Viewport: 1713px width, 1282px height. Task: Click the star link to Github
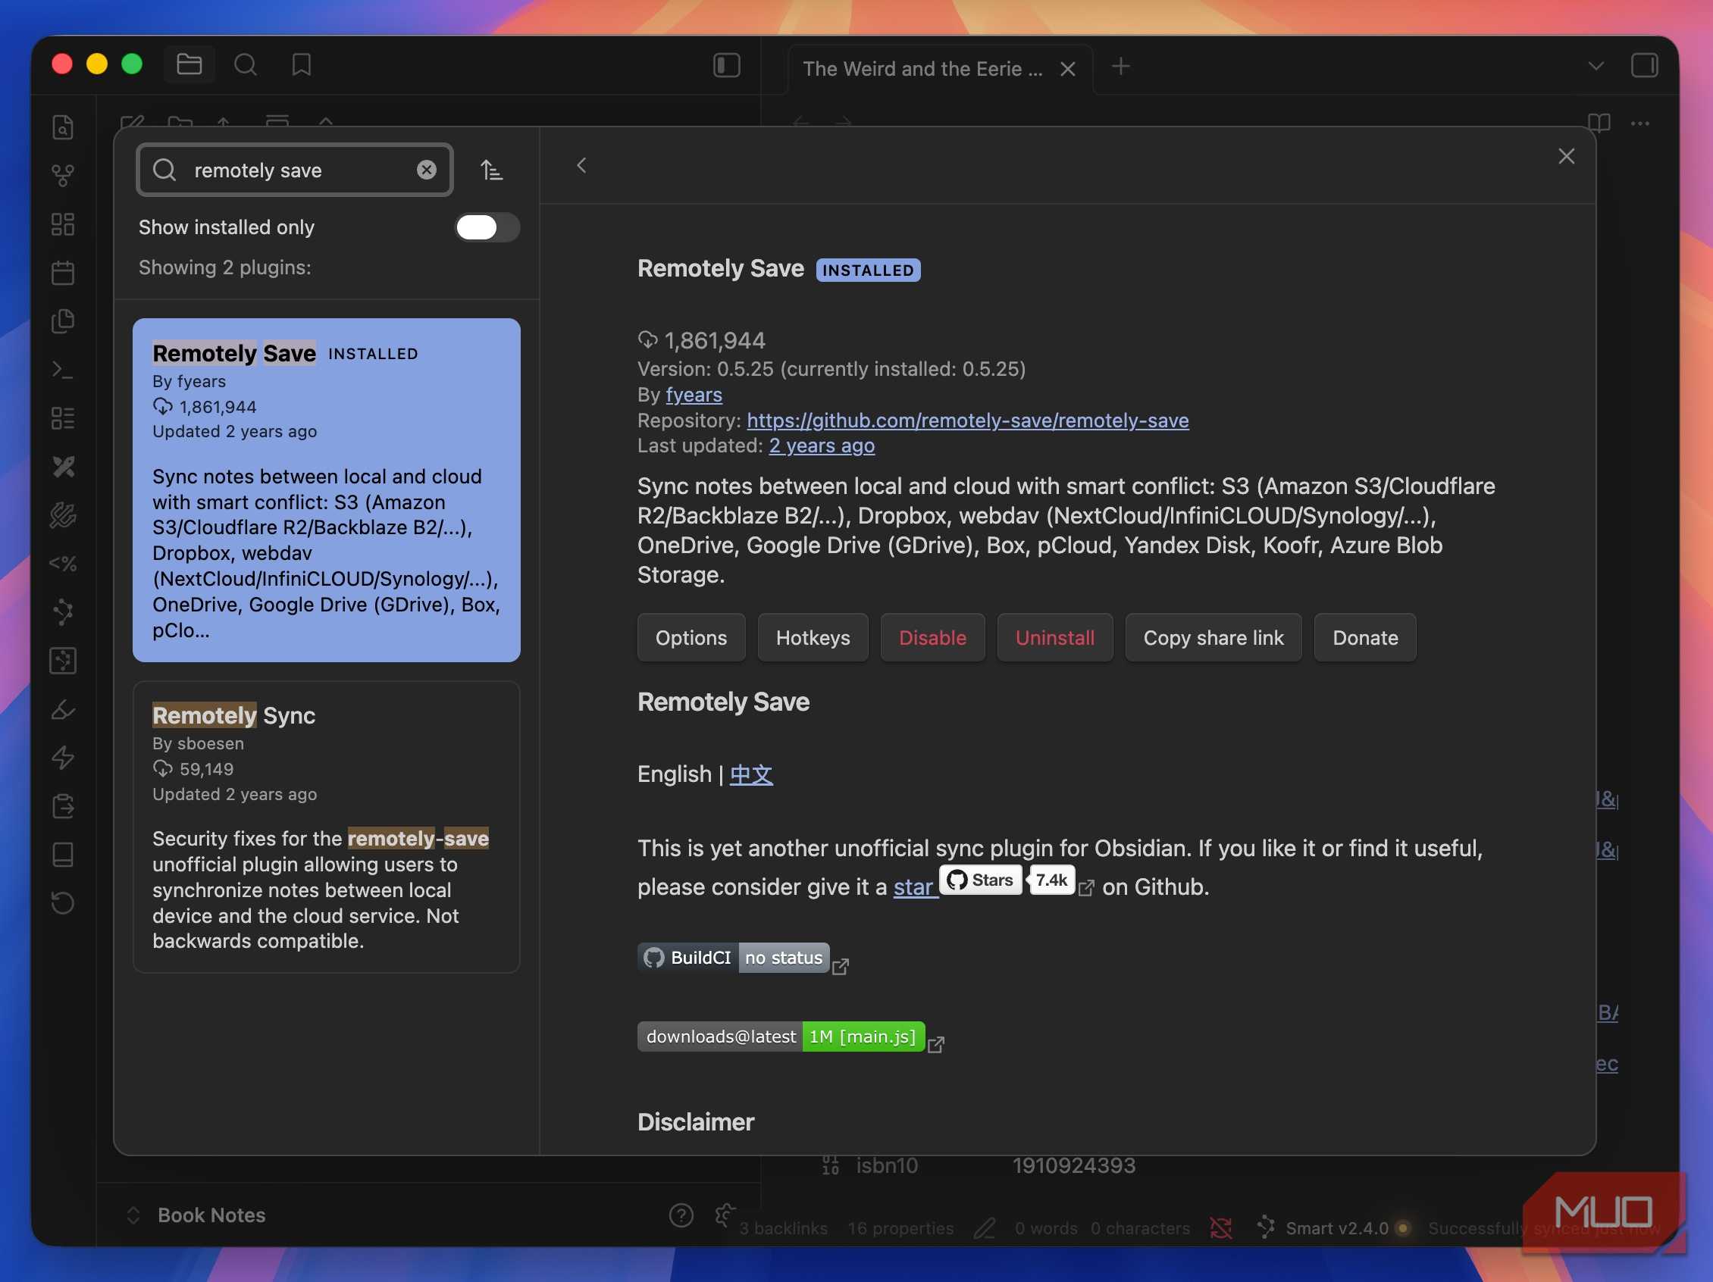click(x=913, y=887)
